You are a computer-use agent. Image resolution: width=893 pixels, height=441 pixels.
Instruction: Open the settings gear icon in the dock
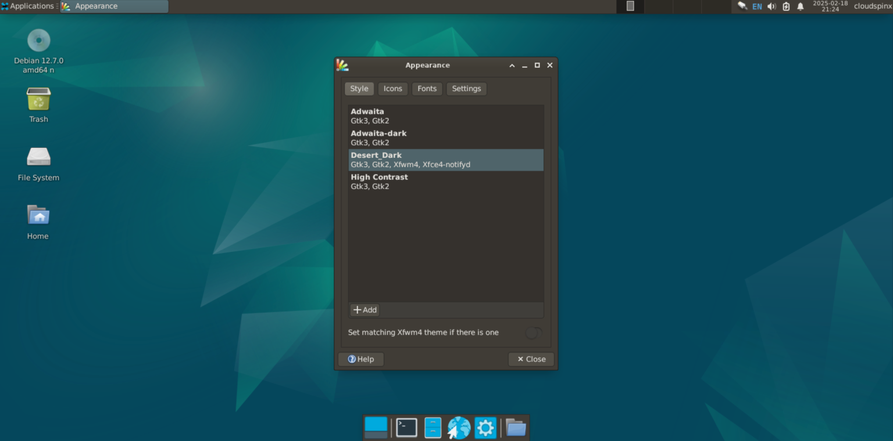pos(485,428)
